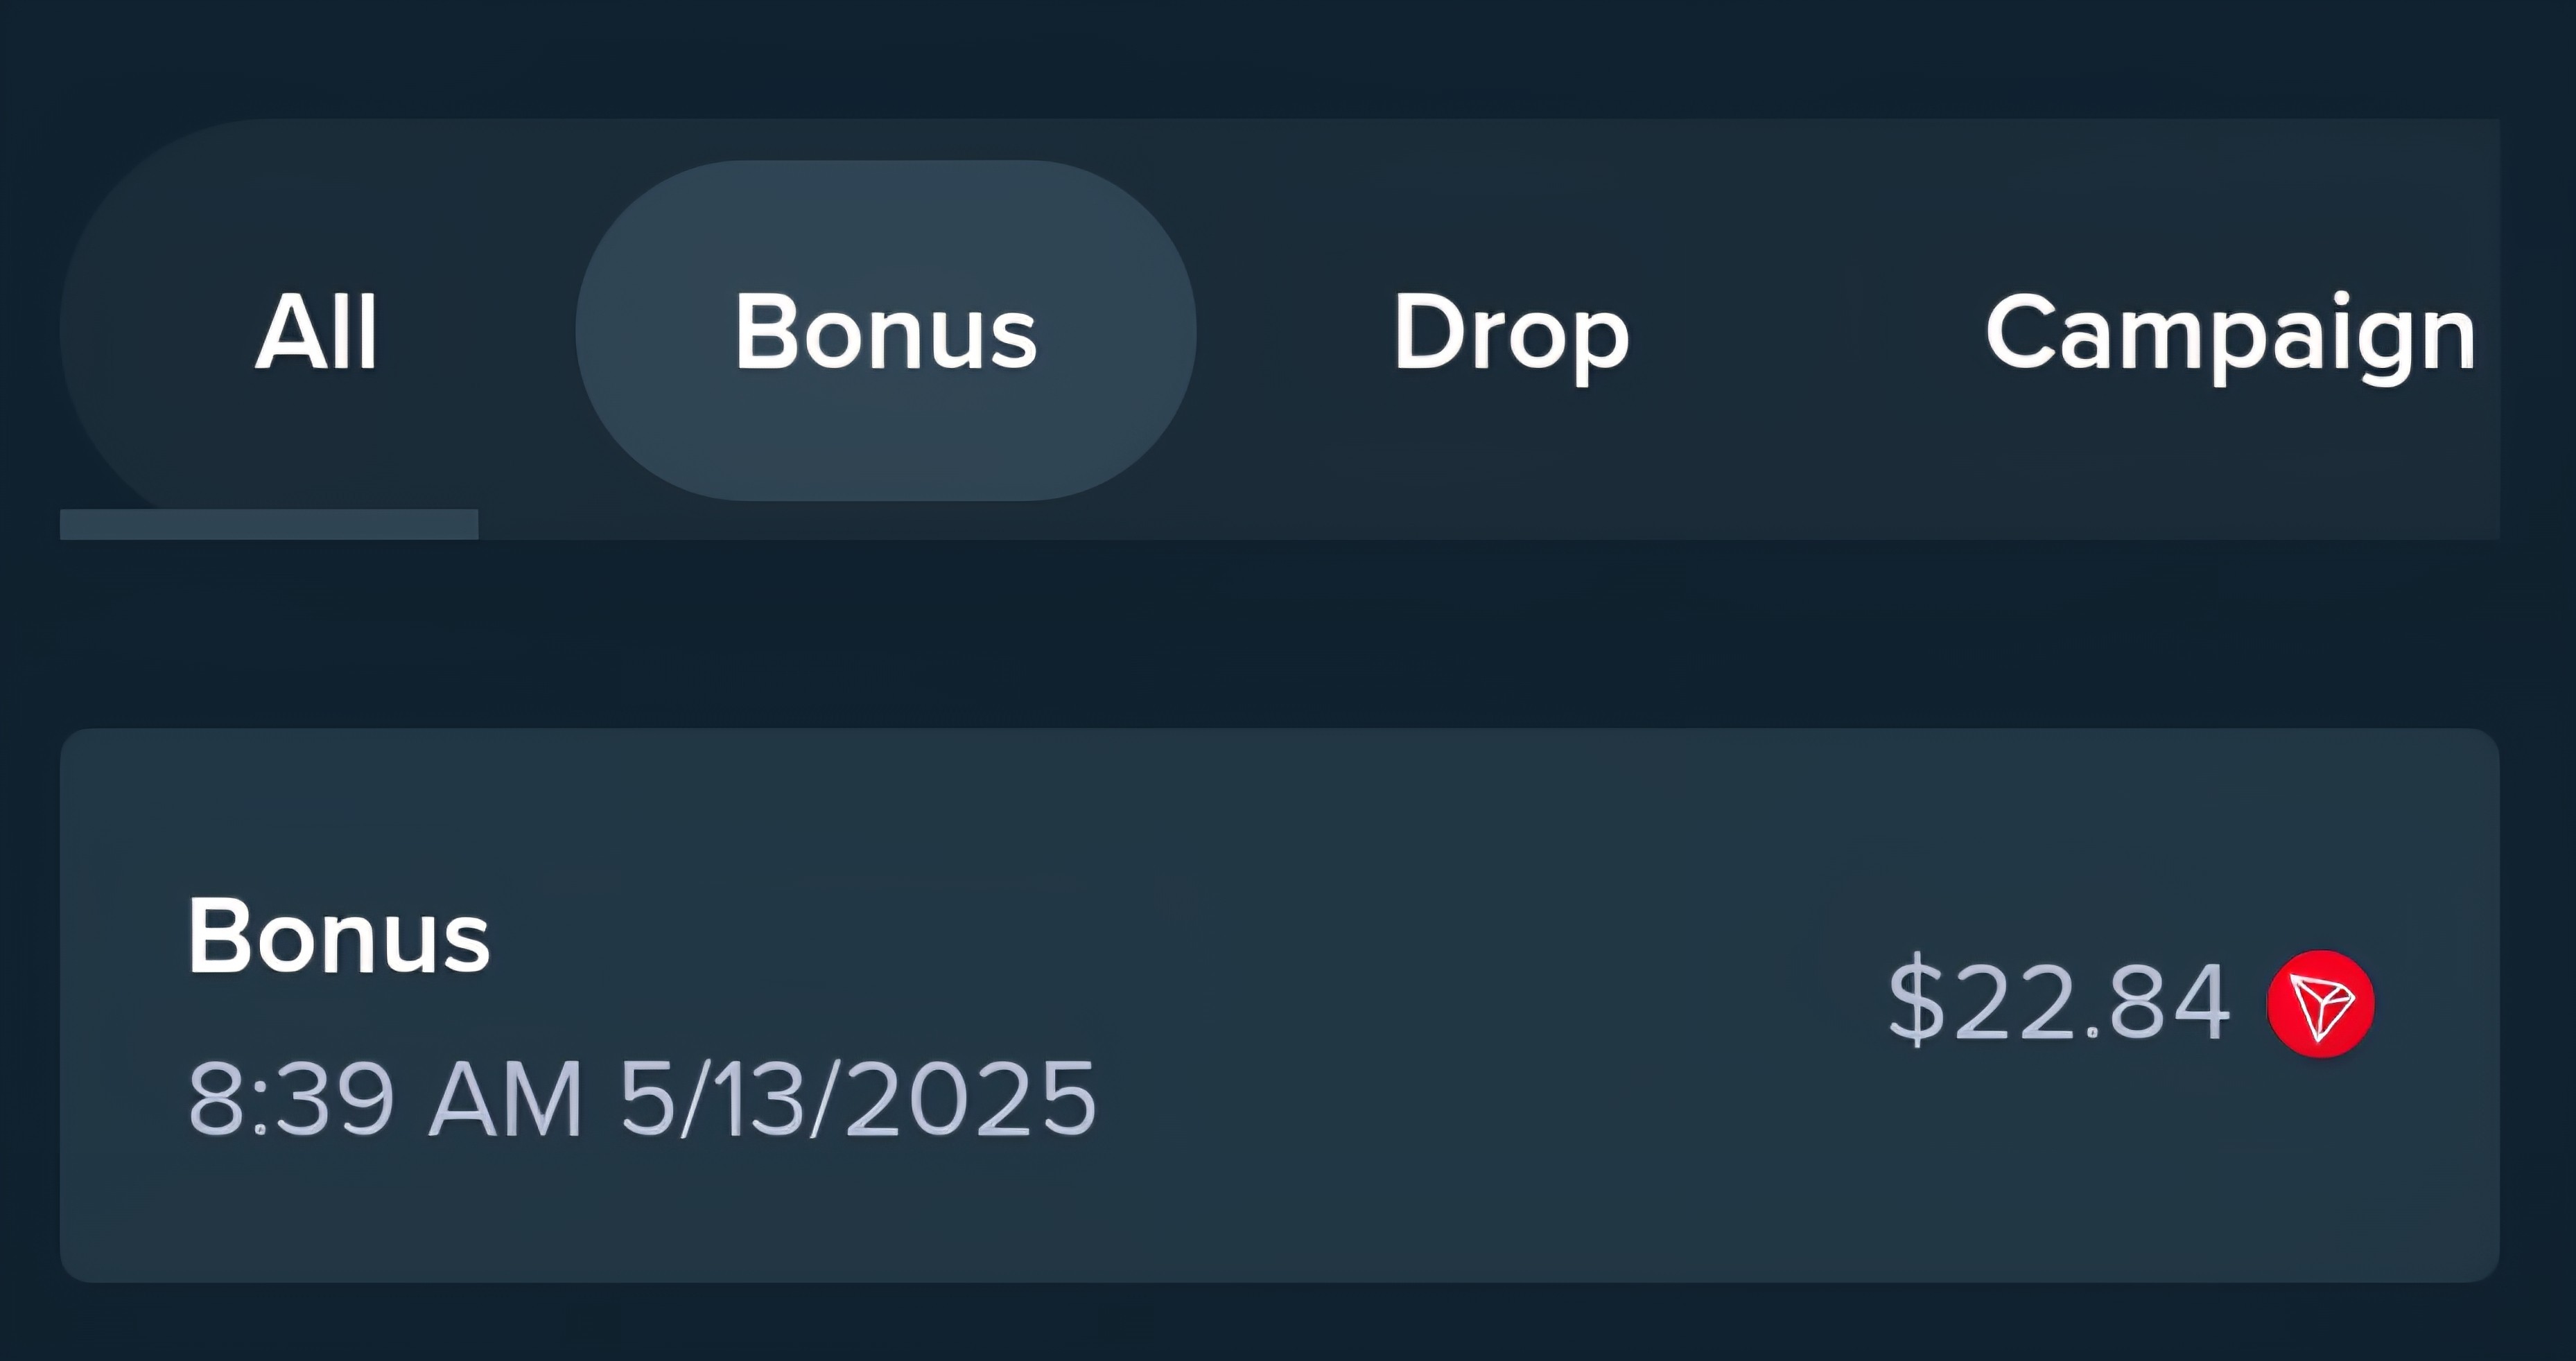The width and height of the screenshot is (2576, 1361).
Task: Select the Bonus entry card's empty middle area
Action: [1450, 1005]
